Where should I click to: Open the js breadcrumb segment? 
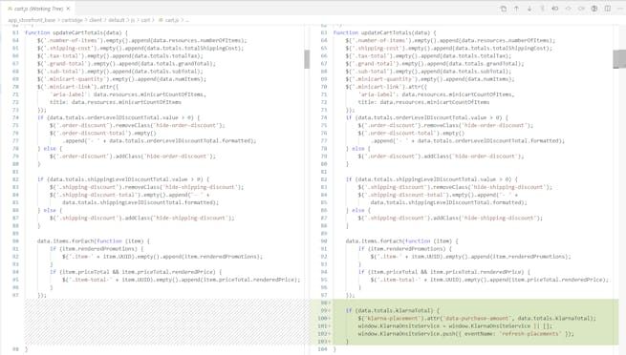pos(133,20)
